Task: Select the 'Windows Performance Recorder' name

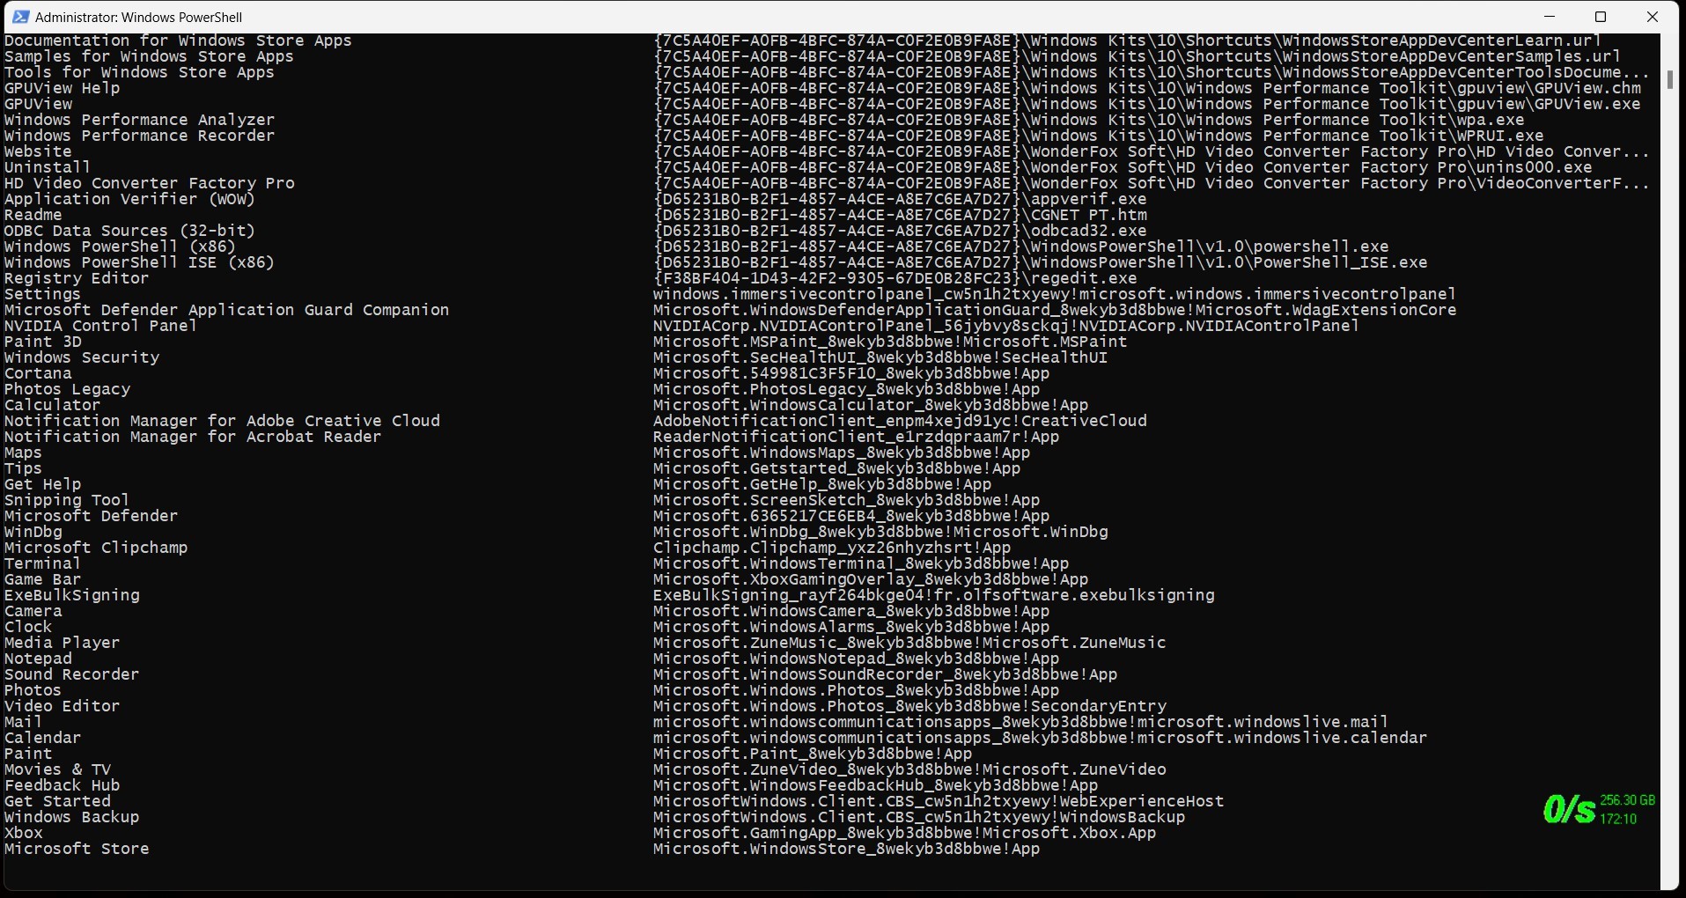Action: click(x=140, y=136)
